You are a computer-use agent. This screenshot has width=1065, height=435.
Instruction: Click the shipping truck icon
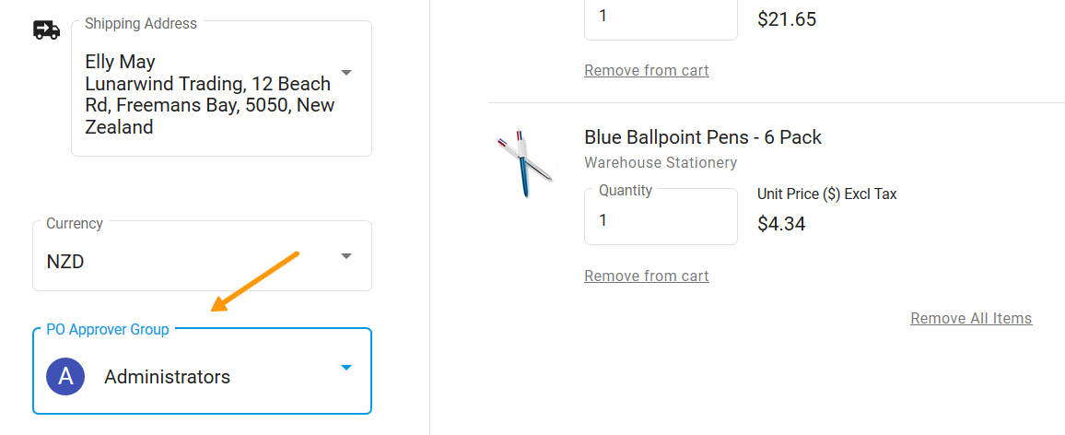coord(46,30)
